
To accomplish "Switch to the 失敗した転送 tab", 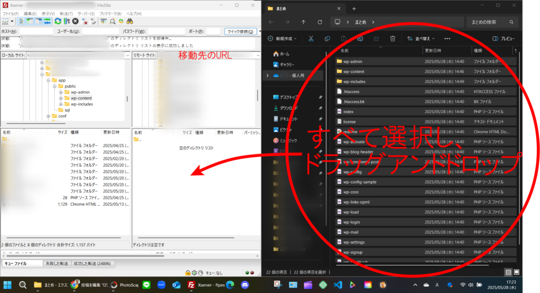I will tap(57, 264).
